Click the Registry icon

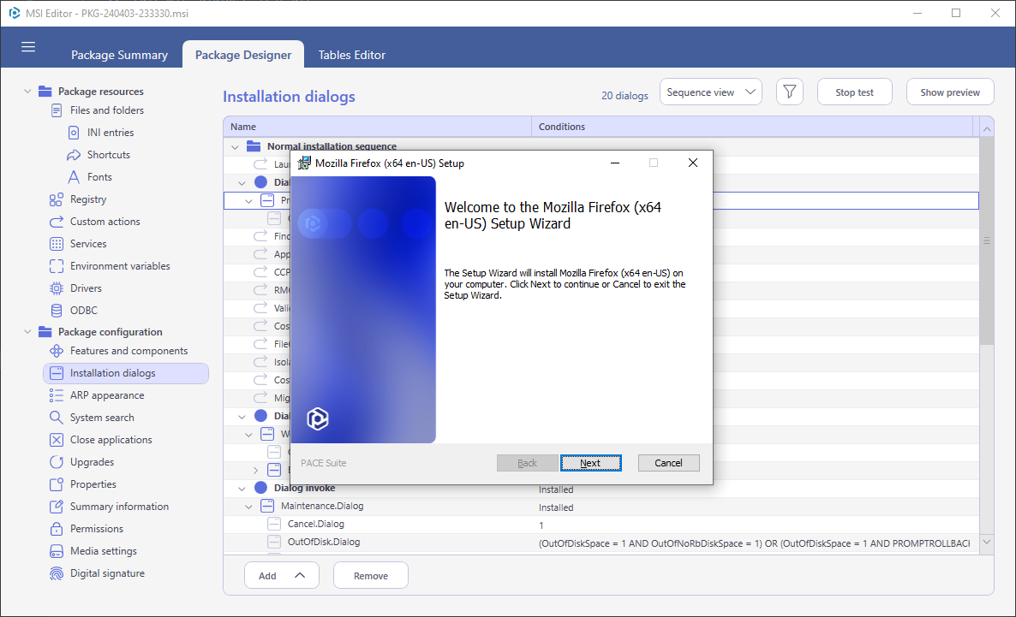tap(57, 199)
